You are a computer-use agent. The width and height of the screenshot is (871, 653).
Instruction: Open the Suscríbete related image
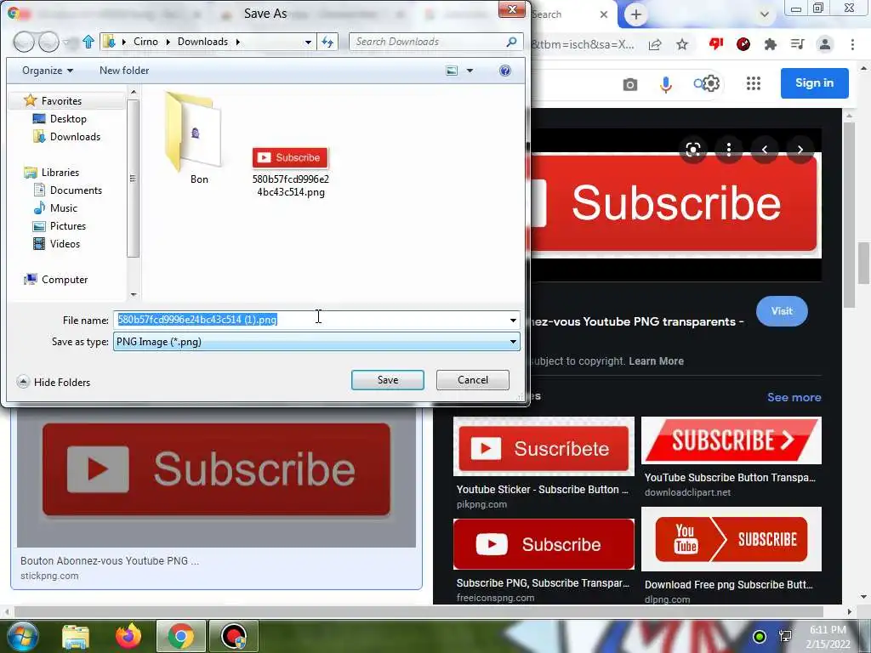(x=544, y=447)
